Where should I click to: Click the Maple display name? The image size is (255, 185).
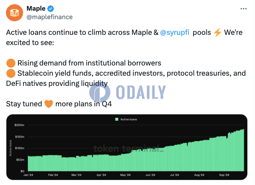(36, 9)
